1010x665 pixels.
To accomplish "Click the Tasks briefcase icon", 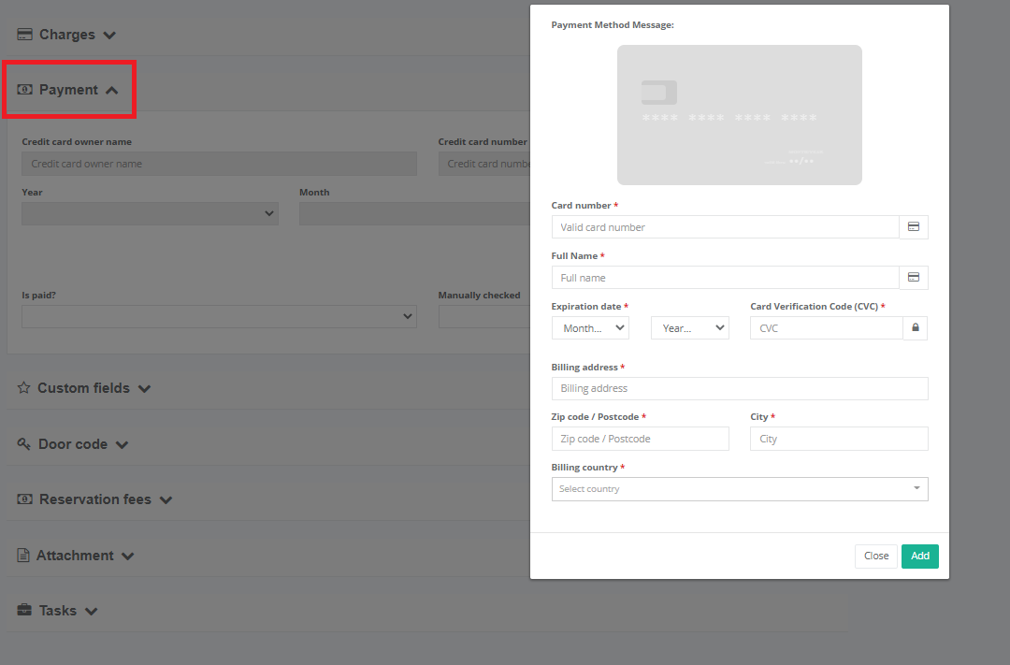I will [24, 610].
